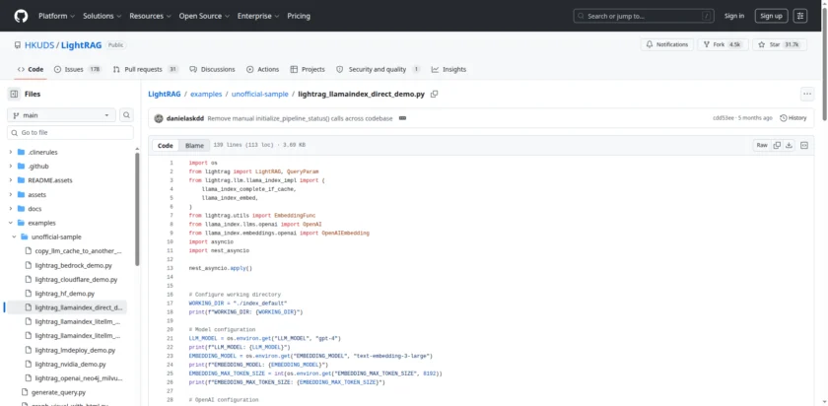This screenshot has width=828, height=406.
Task: Open lightrag_cloudflare_demo.py file
Action: click(x=76, y=279)
